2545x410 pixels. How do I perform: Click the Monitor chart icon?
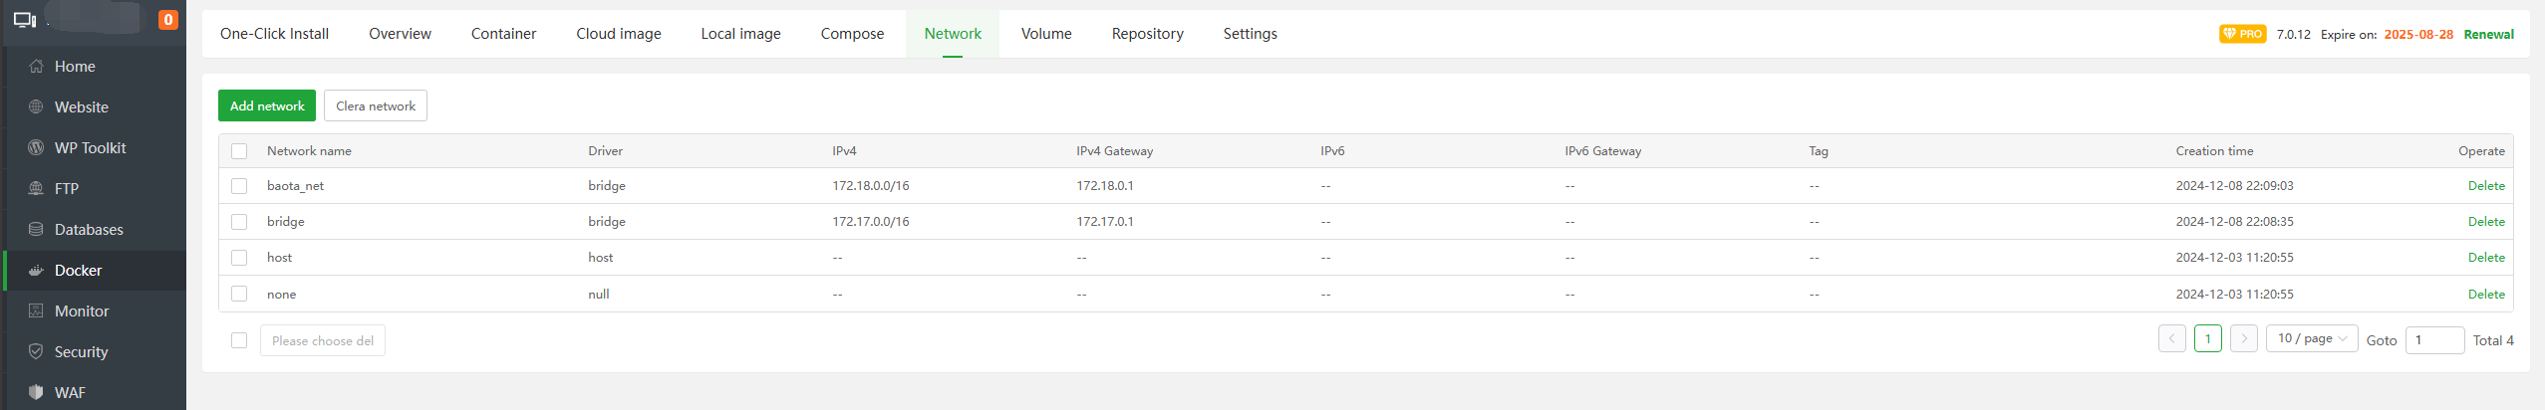36,310
